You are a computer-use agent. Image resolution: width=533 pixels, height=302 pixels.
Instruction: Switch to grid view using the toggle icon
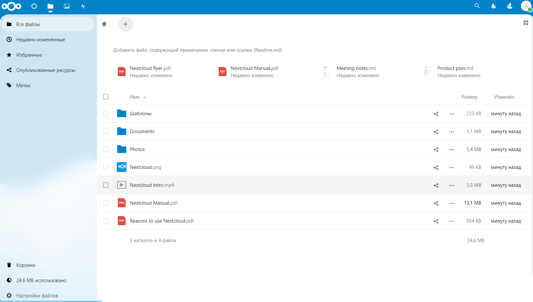526,23
